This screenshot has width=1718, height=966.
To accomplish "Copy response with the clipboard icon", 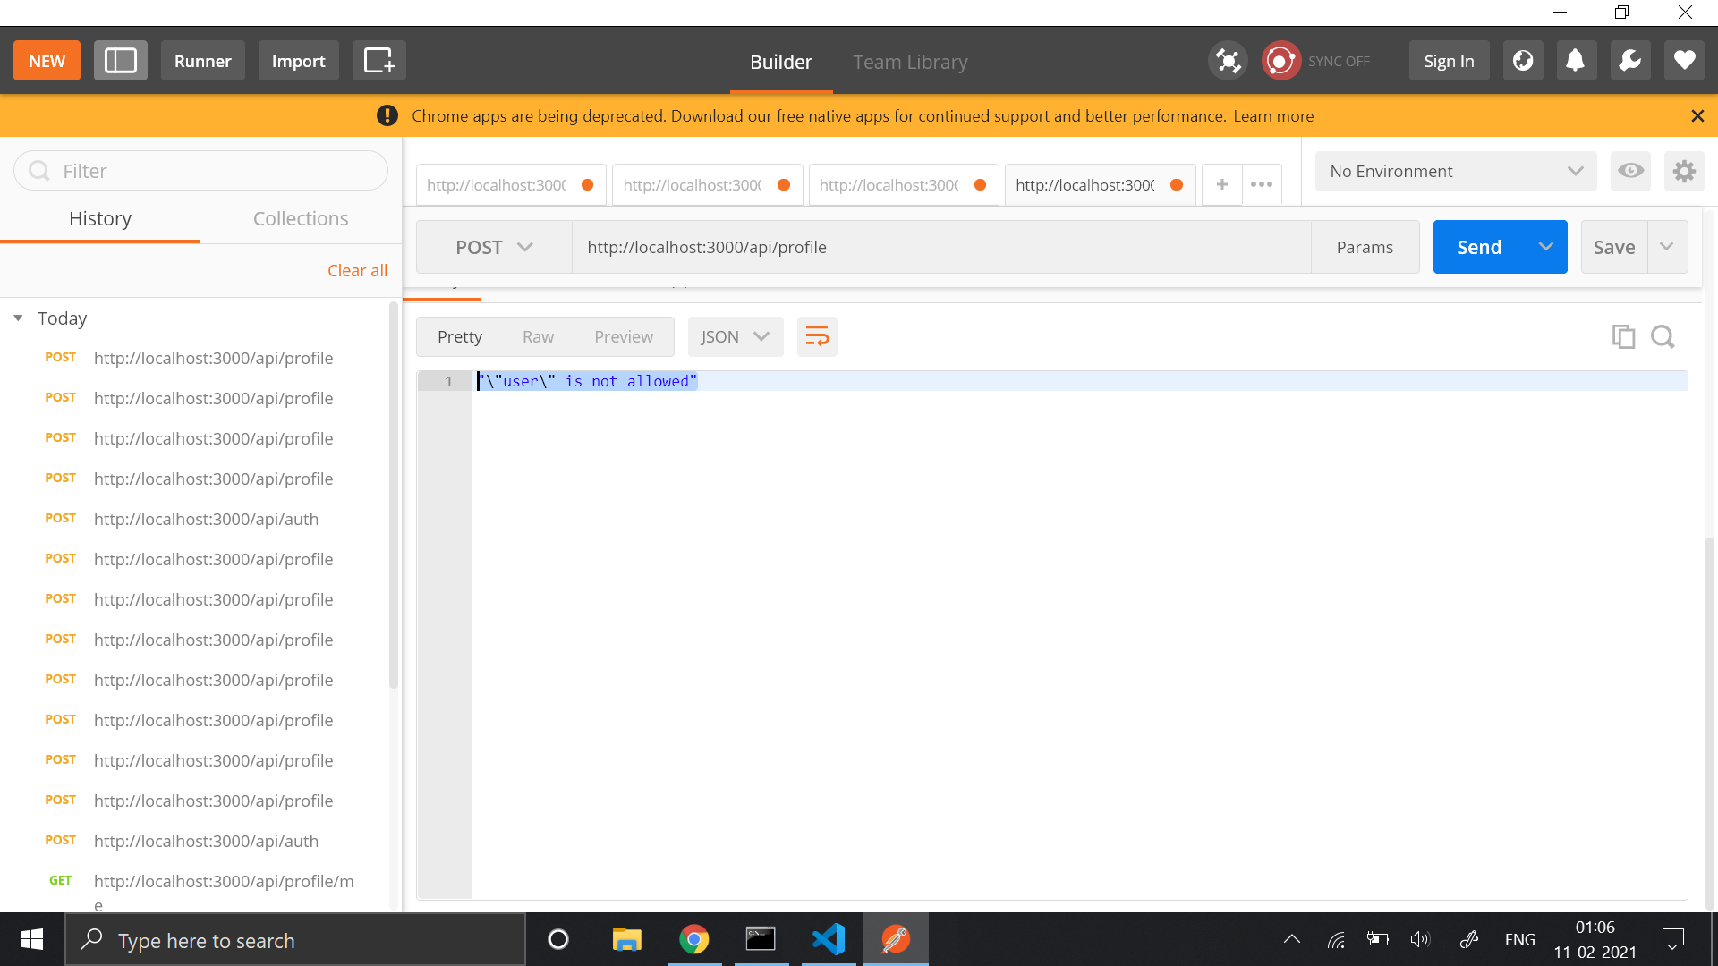I will point(1623,336).
